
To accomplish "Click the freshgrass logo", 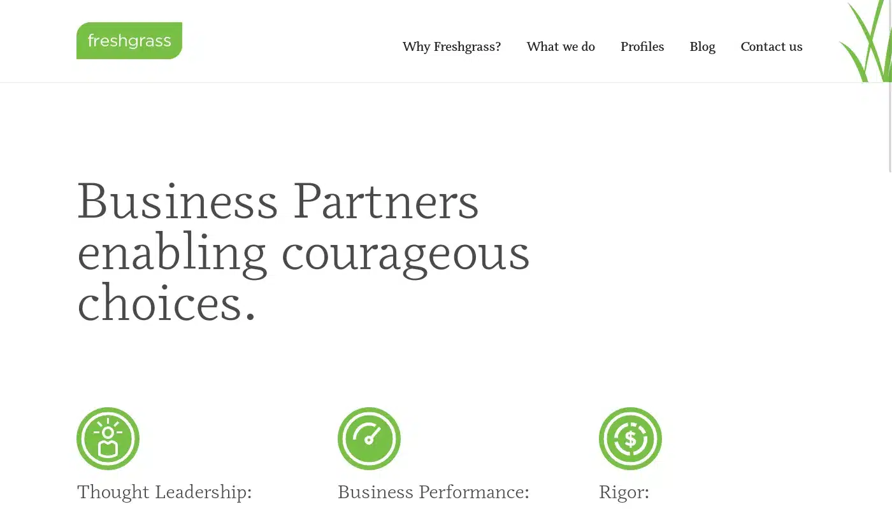I will pyautogui.click(x=129, y=41).
